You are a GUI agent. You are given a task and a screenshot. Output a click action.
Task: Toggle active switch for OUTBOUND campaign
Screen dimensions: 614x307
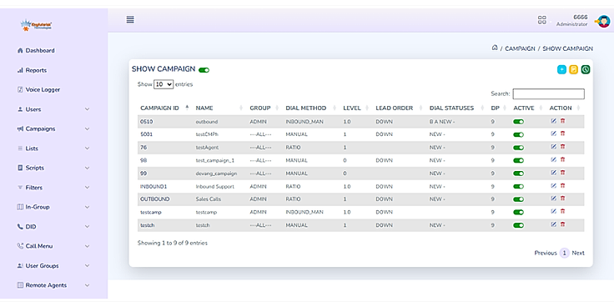tap(518, 199)
